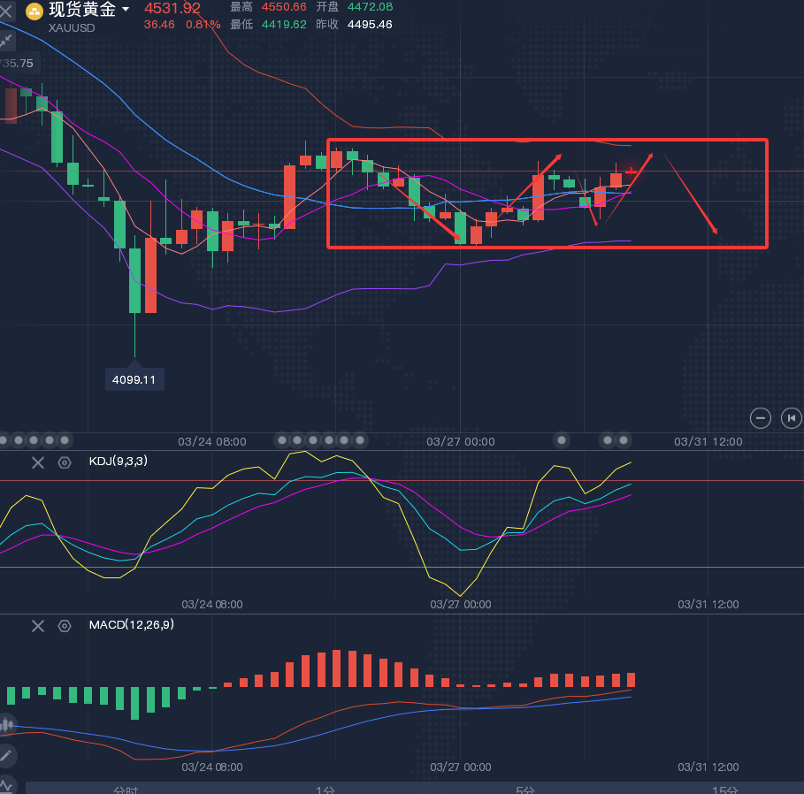Switch to the 5分 timeframe tab
804x794 pixels.
[x=525, y=790]
